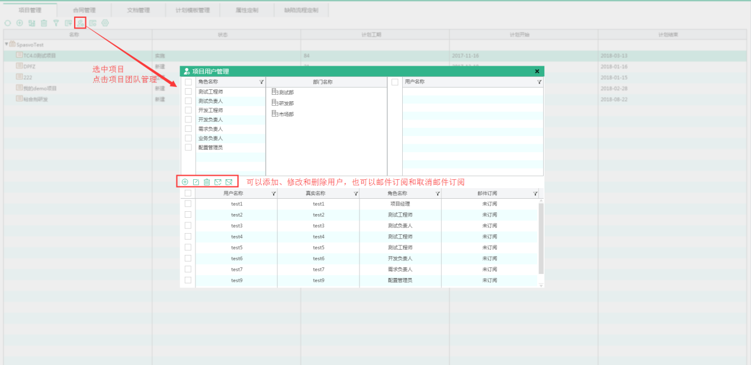This screenshot has width=751, height=365.
Task: Click the cancel email subscription icon
Action: coord(229,182)
